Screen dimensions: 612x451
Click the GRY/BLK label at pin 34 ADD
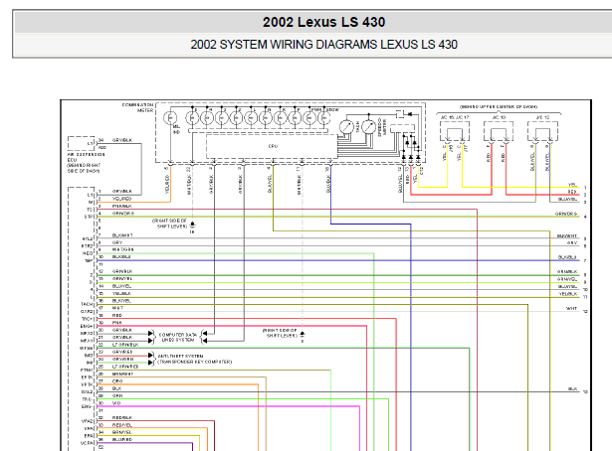[x=122, y=140]
